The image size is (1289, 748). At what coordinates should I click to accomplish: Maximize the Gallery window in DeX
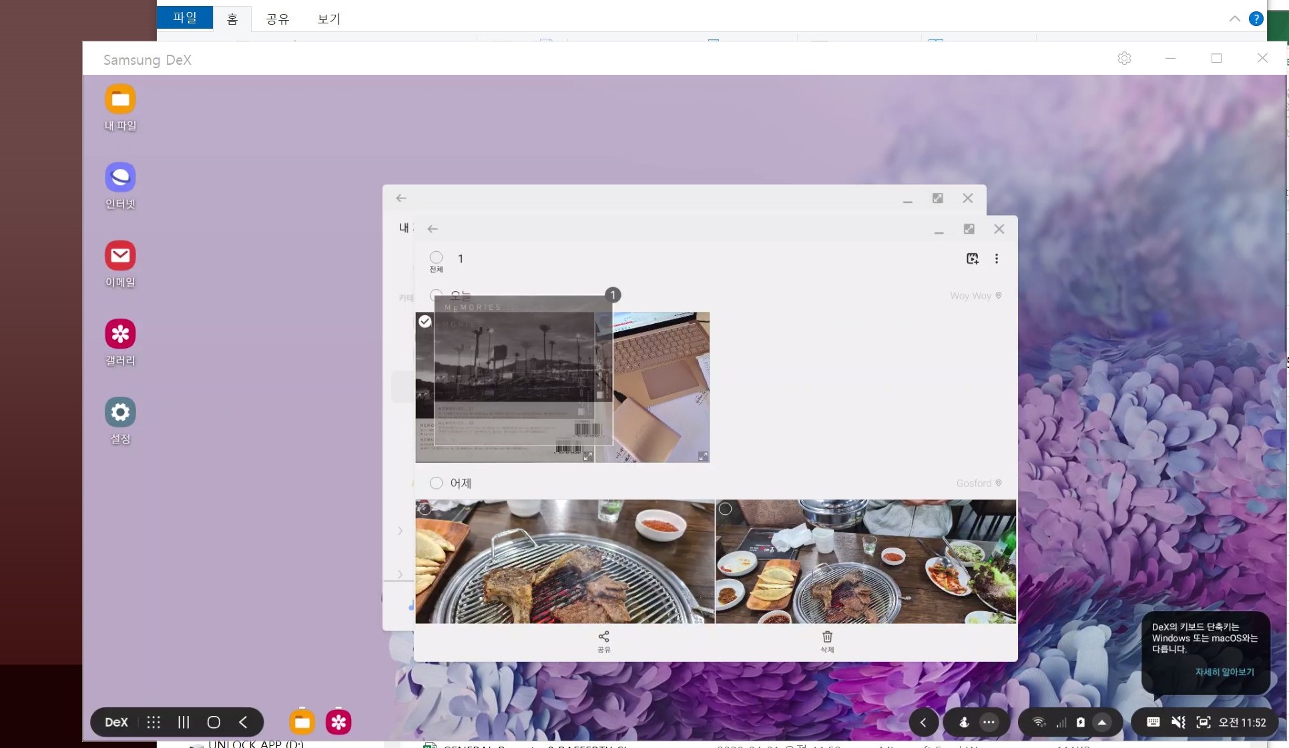969,228
